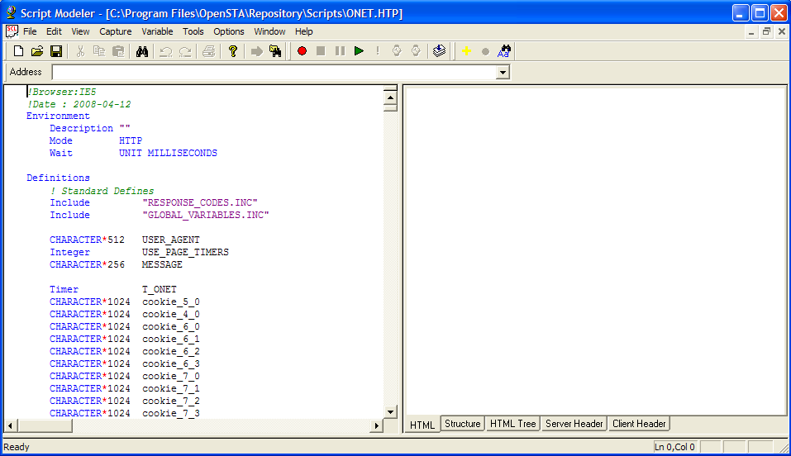Open the Options menu
The image size is (791, 456).
pos(228,31)
